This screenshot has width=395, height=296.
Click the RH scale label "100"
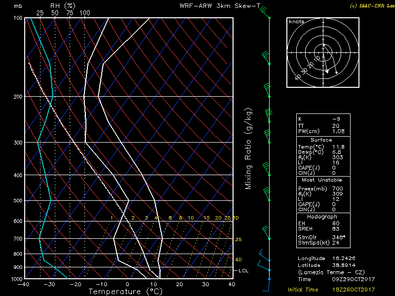click(x=84, y=13)
